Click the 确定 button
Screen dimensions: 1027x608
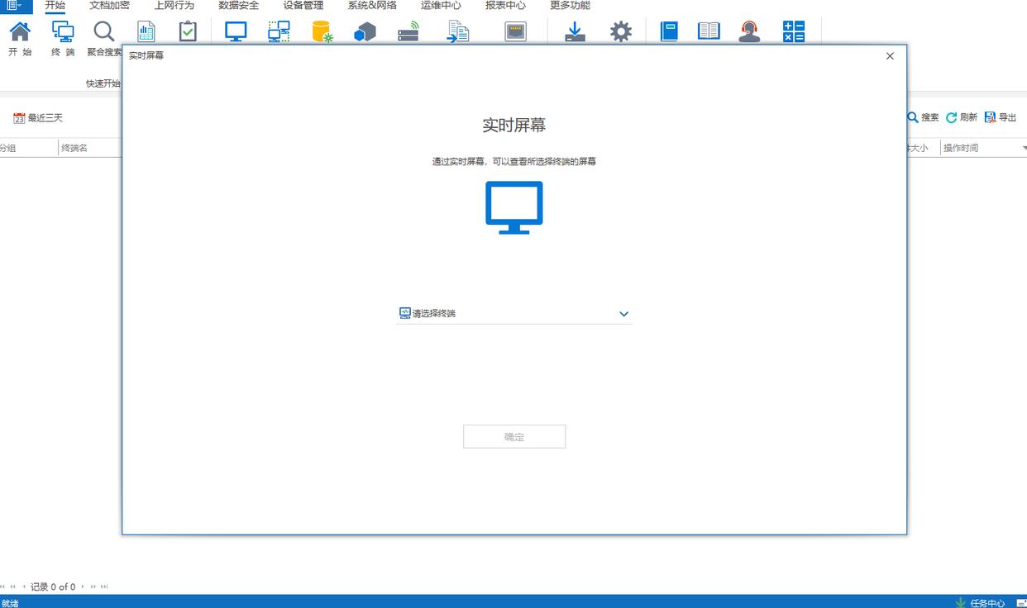click(x=514, y=437)
